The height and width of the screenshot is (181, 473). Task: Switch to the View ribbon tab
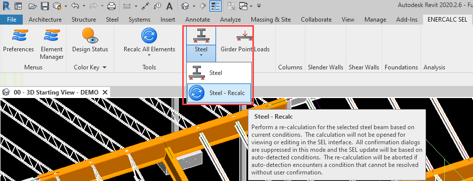pos(348,20)
